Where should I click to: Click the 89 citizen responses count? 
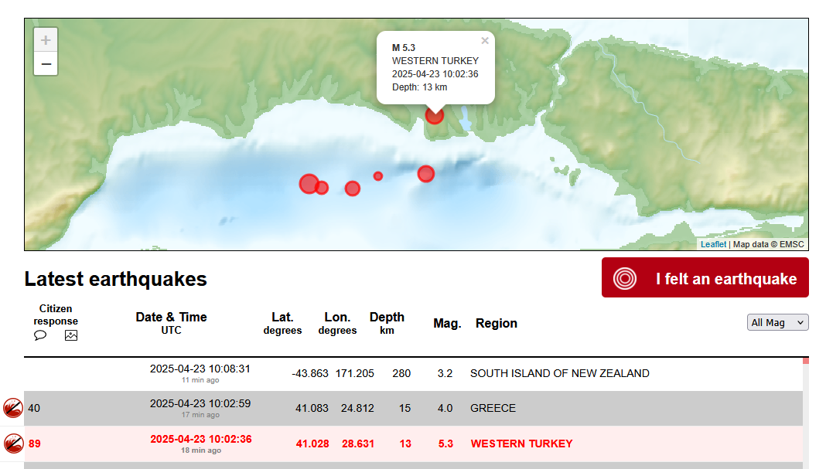click(35, 444)
